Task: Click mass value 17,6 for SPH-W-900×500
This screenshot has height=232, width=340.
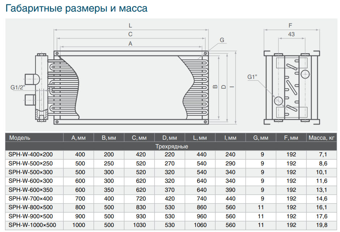Action: pos(322,216)
